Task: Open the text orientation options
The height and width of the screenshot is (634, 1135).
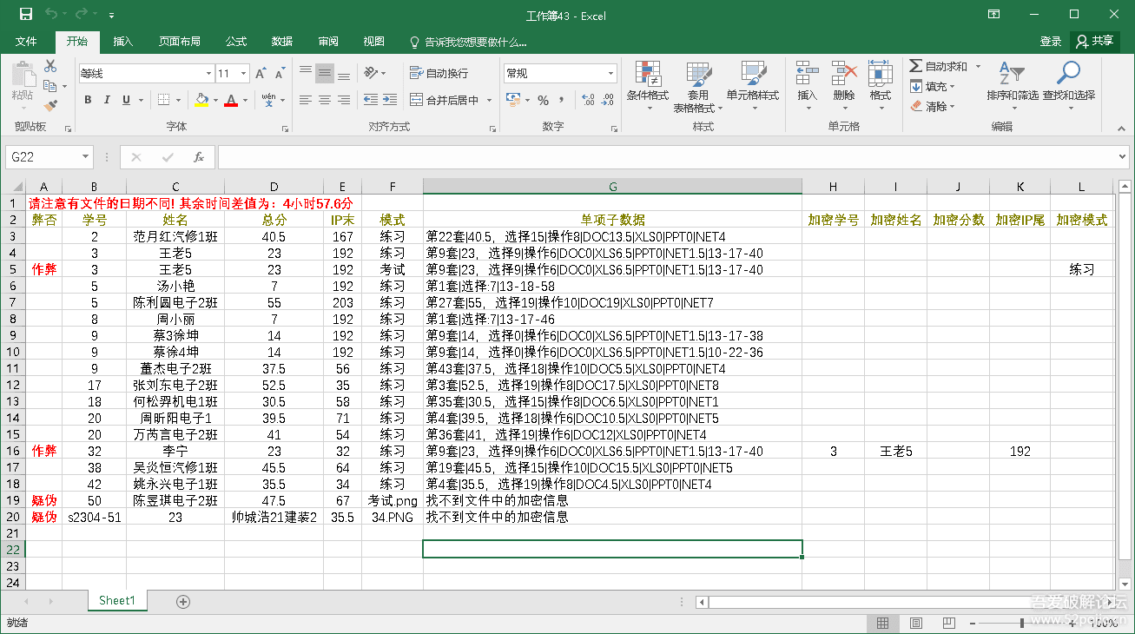Action: [x=375, y=73]
